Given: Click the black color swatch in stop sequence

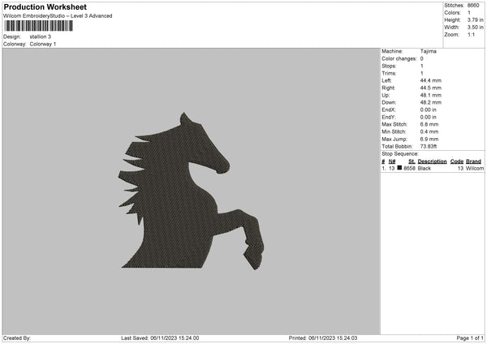Looking at the screenshot, I should click(399, 168).
